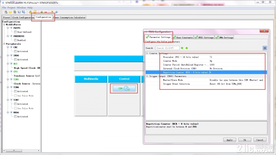Click the left panel horizontal scrollbar thumb
Screen dimensions: 276x155
click(x=14, y=151)
